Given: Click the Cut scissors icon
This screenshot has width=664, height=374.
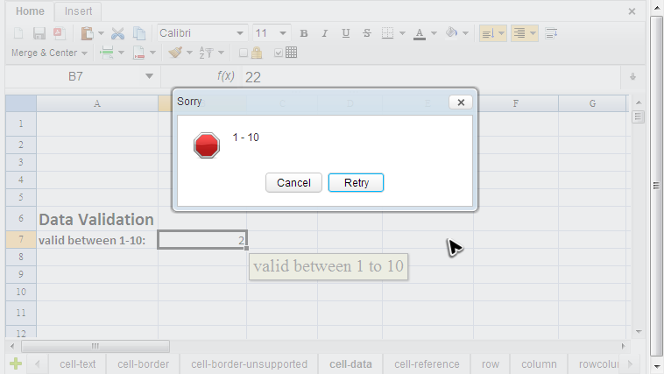Looking at the screenshot, I should click(x=117, y=33).
